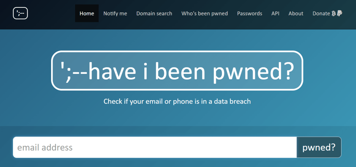Open the About page
Screen dimensions: 356x167
[x=296, y=13]
